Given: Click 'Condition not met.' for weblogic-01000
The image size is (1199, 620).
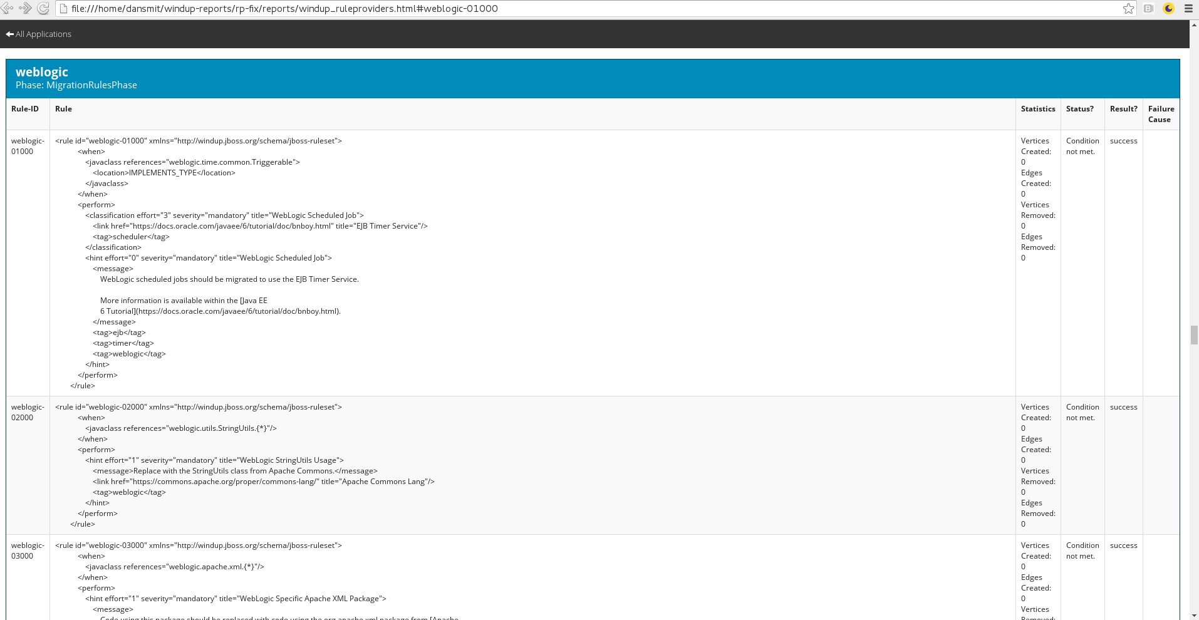Looking at the screenshot, I should coord(1082,146).
